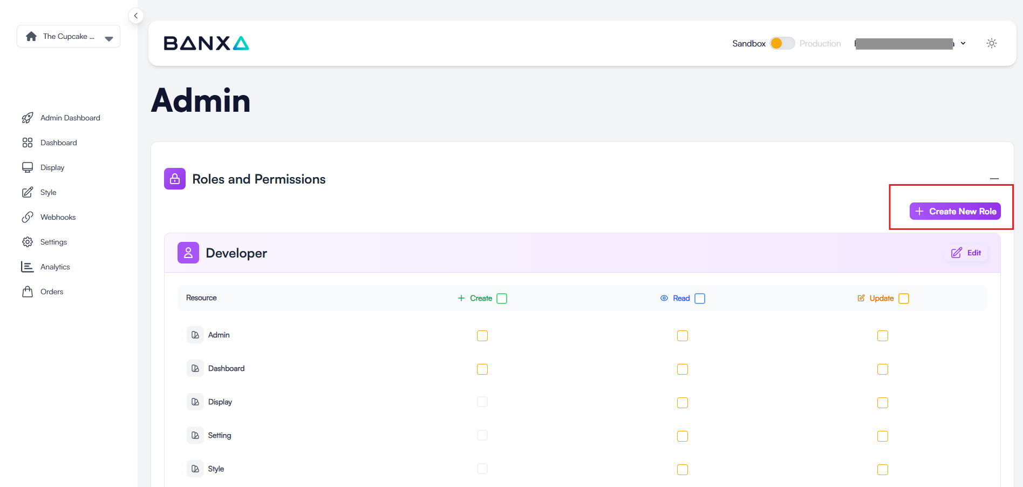Enable Update permission for Display
The image size is (1023, 487).
pos(883,403)
